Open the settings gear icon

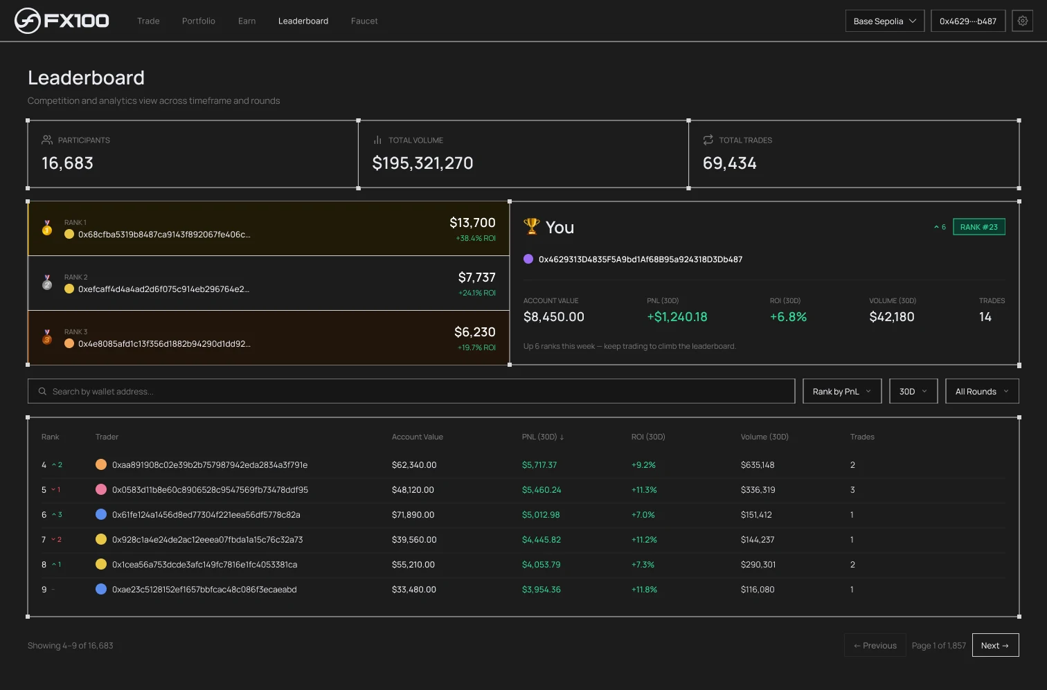1022,21
